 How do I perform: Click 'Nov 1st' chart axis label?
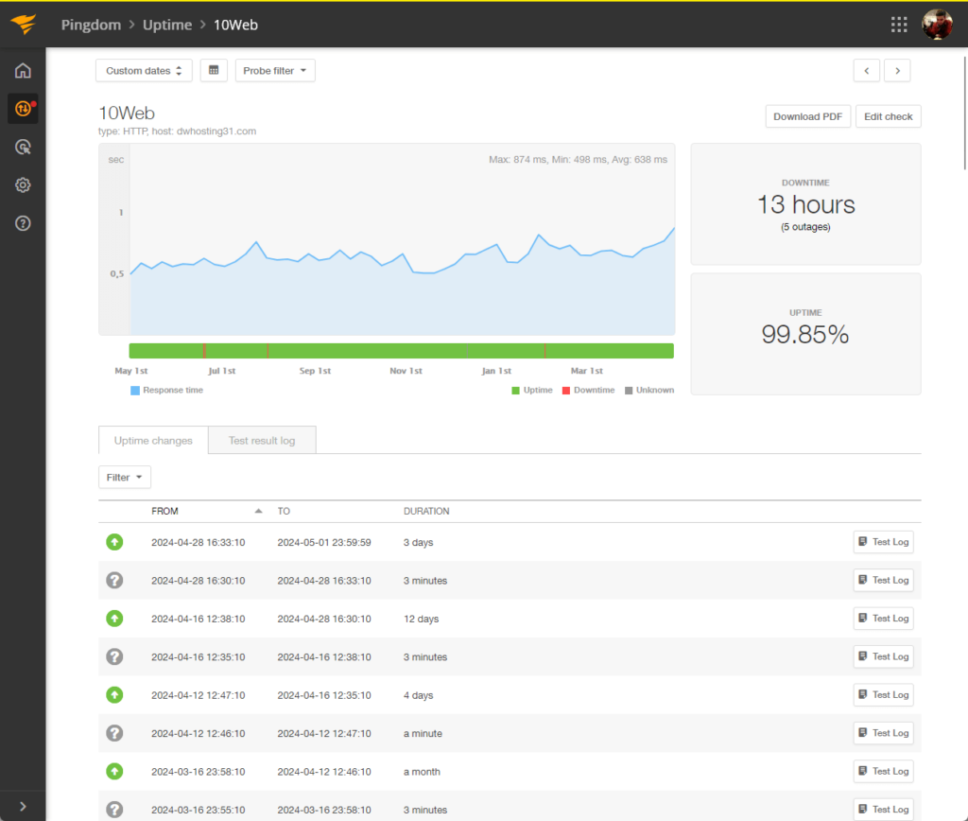point(406,371)
